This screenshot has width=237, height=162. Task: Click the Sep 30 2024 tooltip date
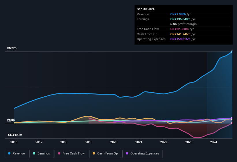(x=145, y=9)
